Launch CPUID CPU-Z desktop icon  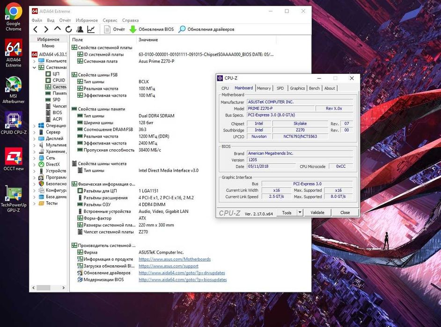pos(14,123)
